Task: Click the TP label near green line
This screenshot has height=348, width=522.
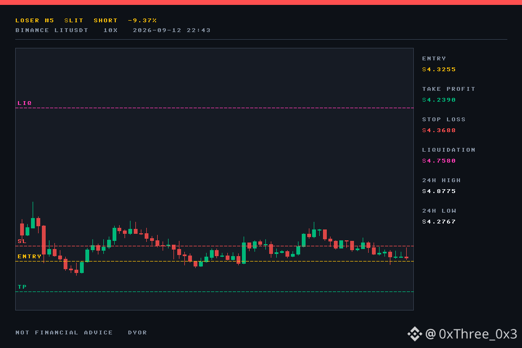Action: 22,287
